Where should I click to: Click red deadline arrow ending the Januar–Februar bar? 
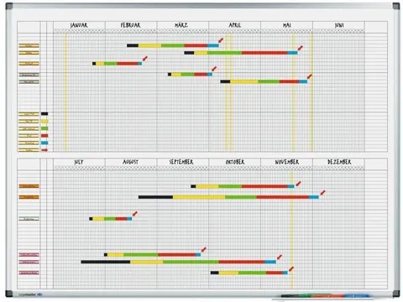coord(144,59)
